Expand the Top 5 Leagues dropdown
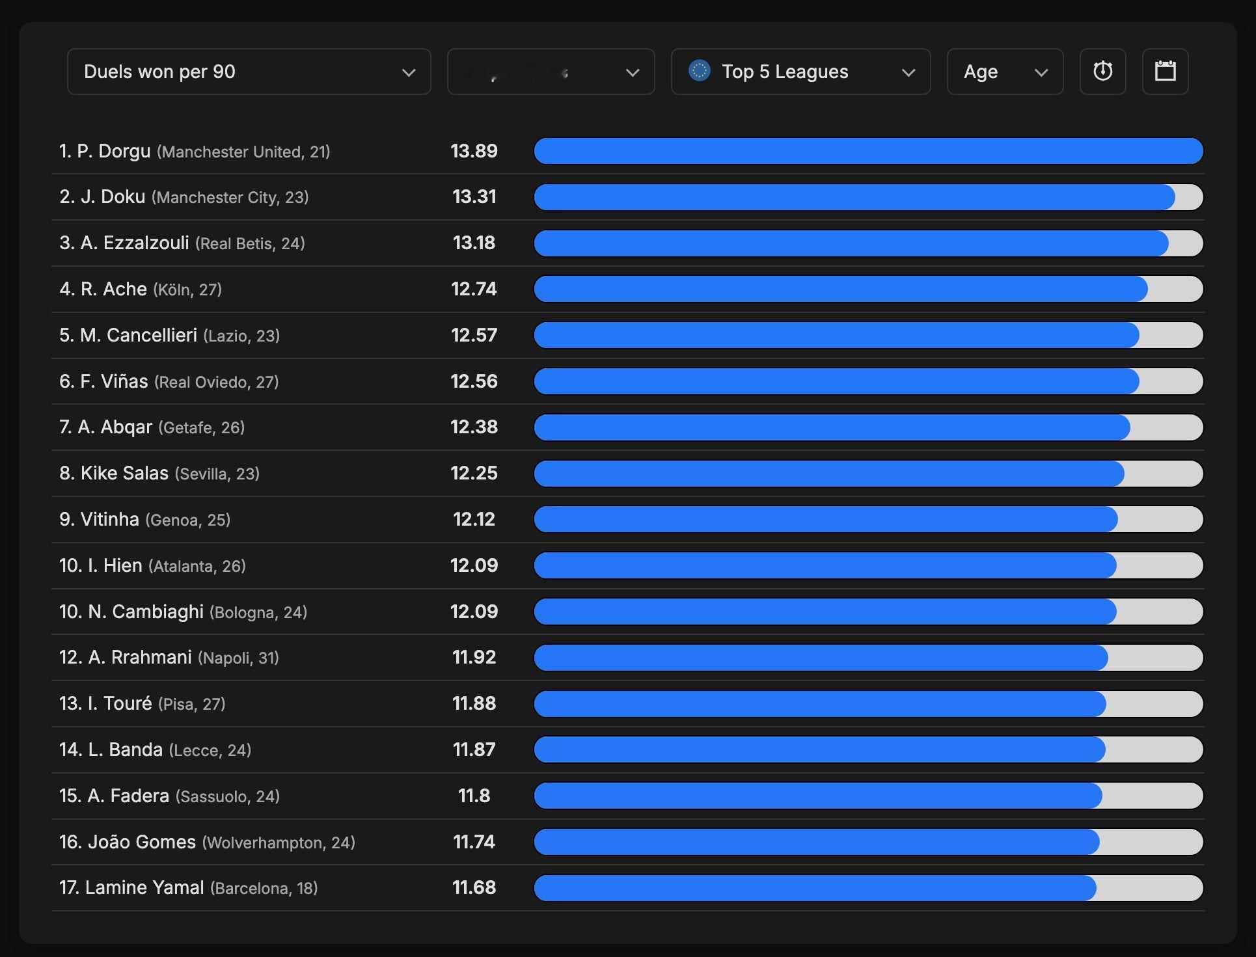Screen dimensions: 1256x957 [800, 72]
